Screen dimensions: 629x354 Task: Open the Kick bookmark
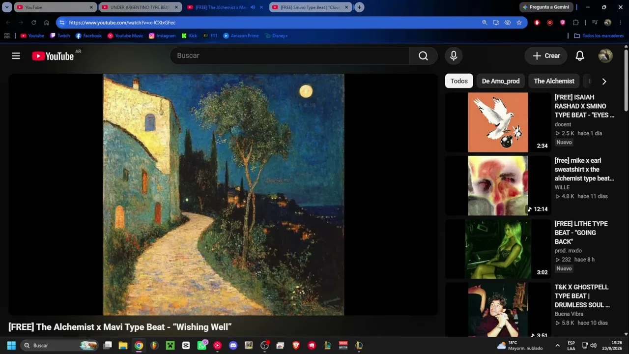(189, 36)
